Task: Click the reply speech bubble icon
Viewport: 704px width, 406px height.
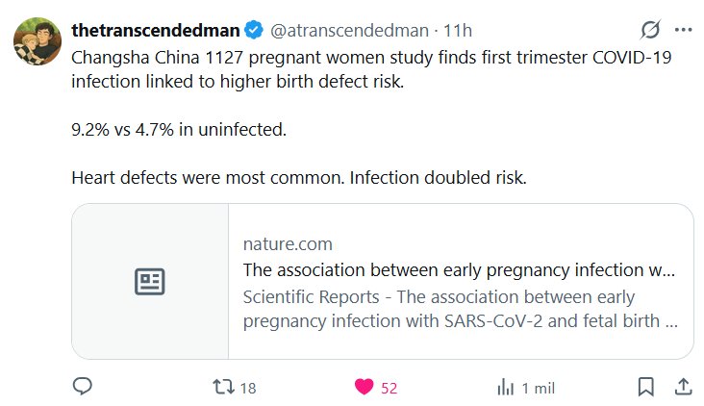Action: (83, 387)
